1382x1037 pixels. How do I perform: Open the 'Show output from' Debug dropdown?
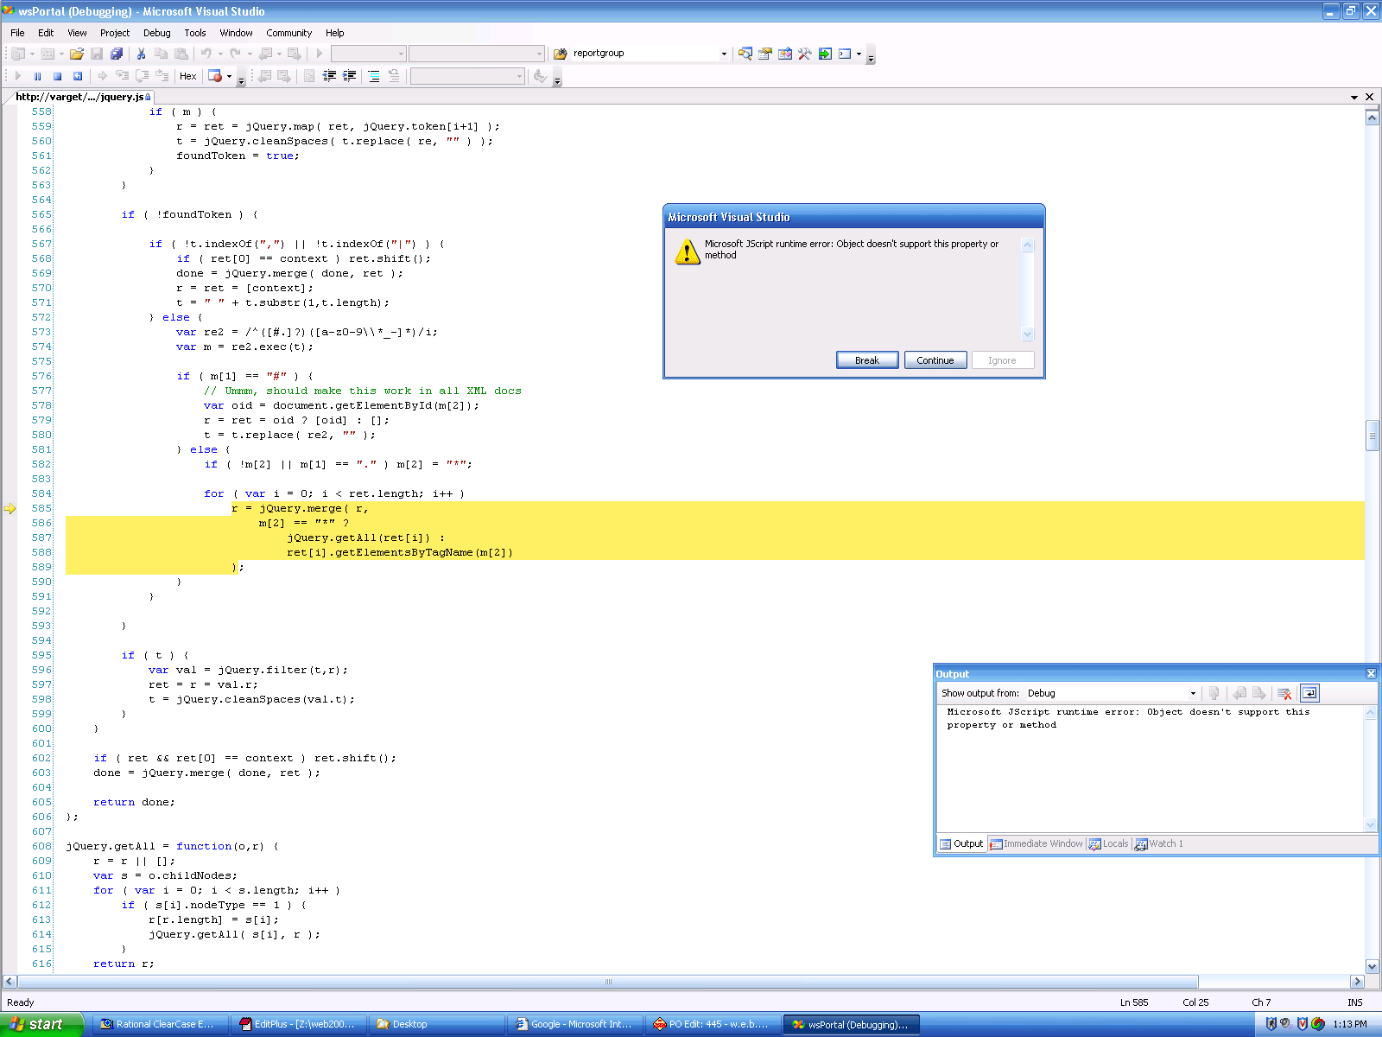(x=1193, y=693)
